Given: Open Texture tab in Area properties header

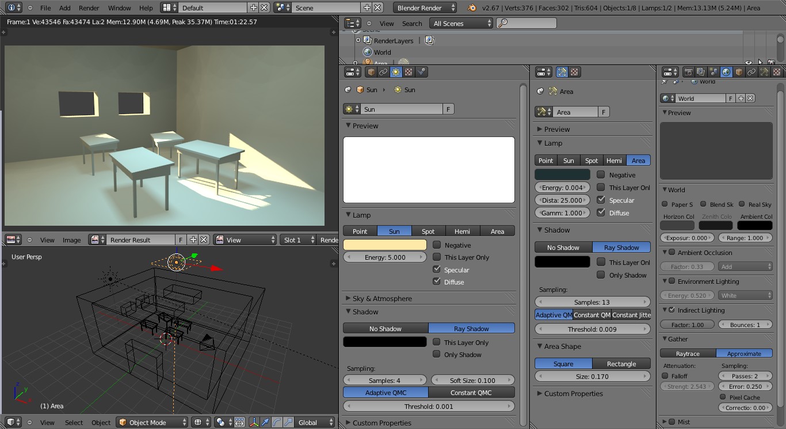Looking at the screenshot, I should [x=574, y=72].
